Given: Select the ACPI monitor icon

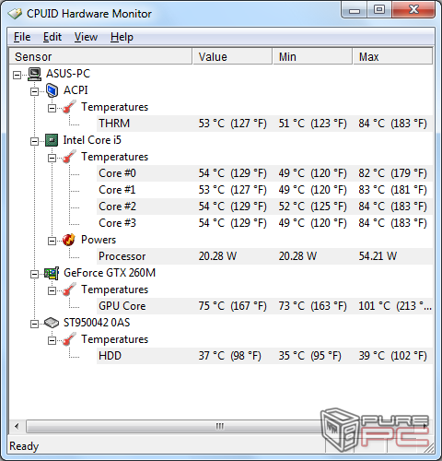Looking at the screenshot, I should click(x=52, y=90).
